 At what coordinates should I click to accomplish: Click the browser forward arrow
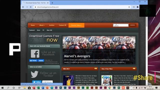[x=27, y=7]
